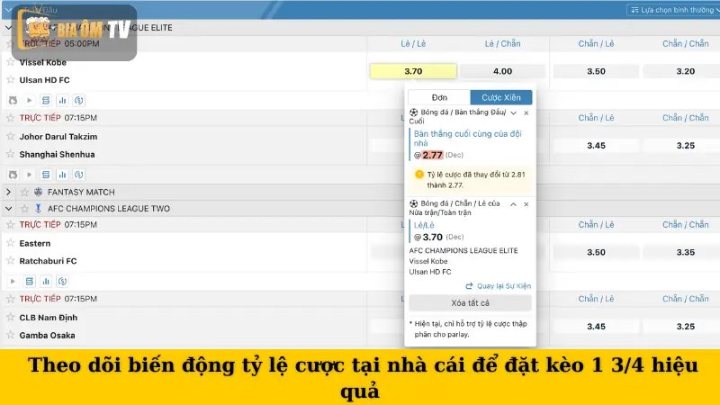Star the Eastern team
Screen dimensions: 720x405
click(11, 243)
